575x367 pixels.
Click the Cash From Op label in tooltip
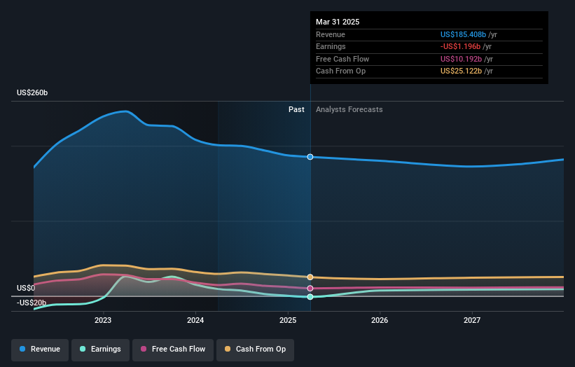pyautogui.click(x=340, y=71)
